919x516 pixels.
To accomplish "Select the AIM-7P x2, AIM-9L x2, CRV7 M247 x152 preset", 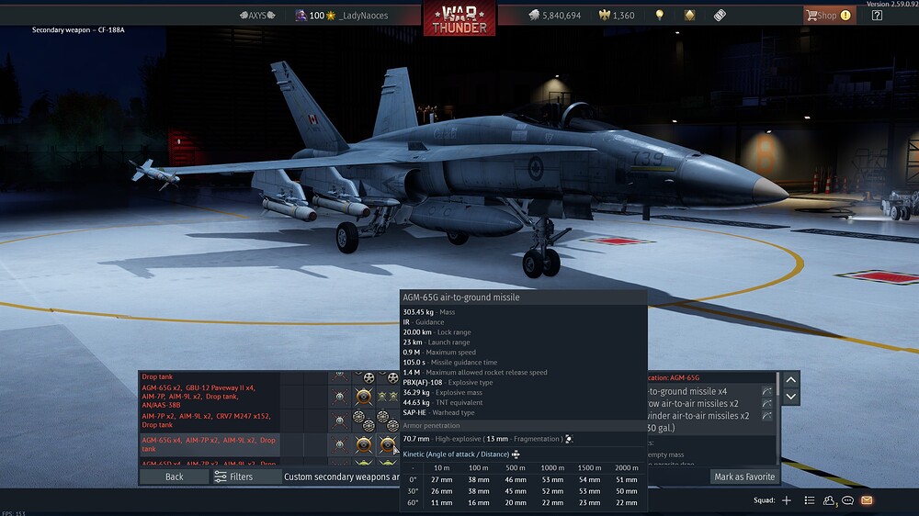I will pyautogui.click(x=210, y=421).
